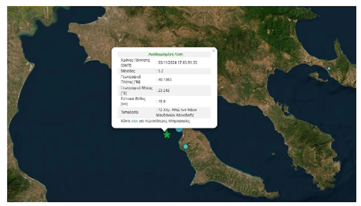Viewport: 361px width, 206px height.
Task: Open the blue 'κλικ' link for more information
Action: 134,121
